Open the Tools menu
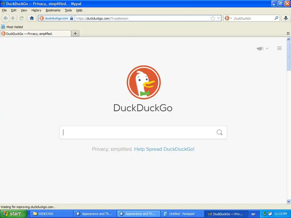This screenshot has width=291, height=218. [x=68, y=10]
